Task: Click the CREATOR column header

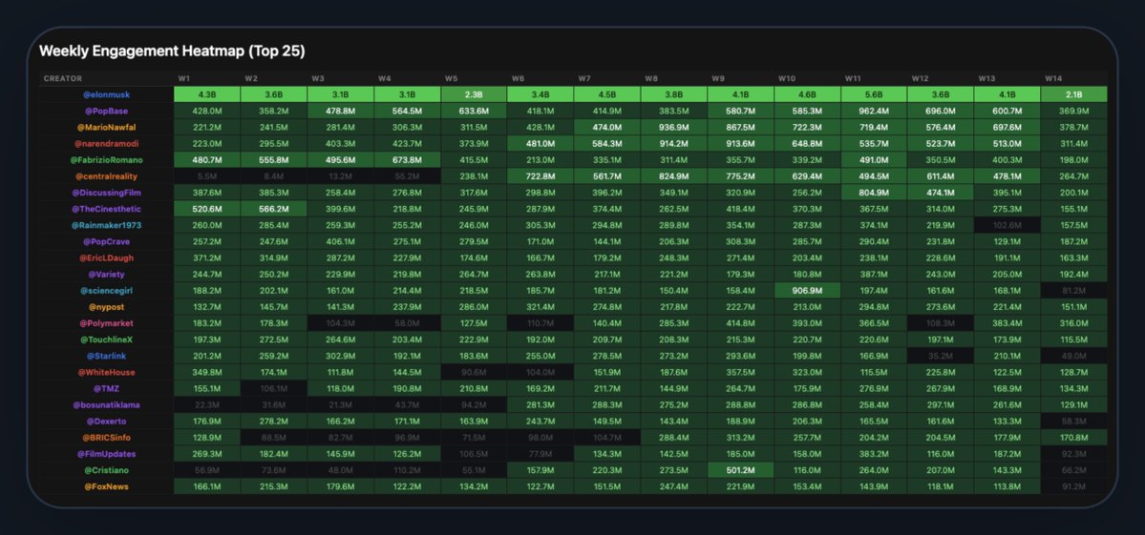Action: tap(63, 78)
